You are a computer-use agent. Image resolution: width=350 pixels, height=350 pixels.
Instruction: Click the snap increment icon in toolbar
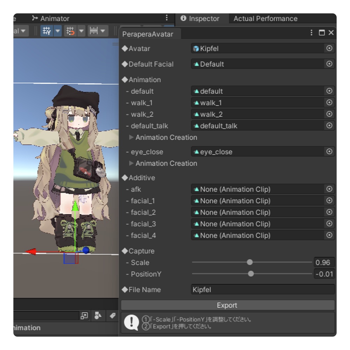(70, 31)
